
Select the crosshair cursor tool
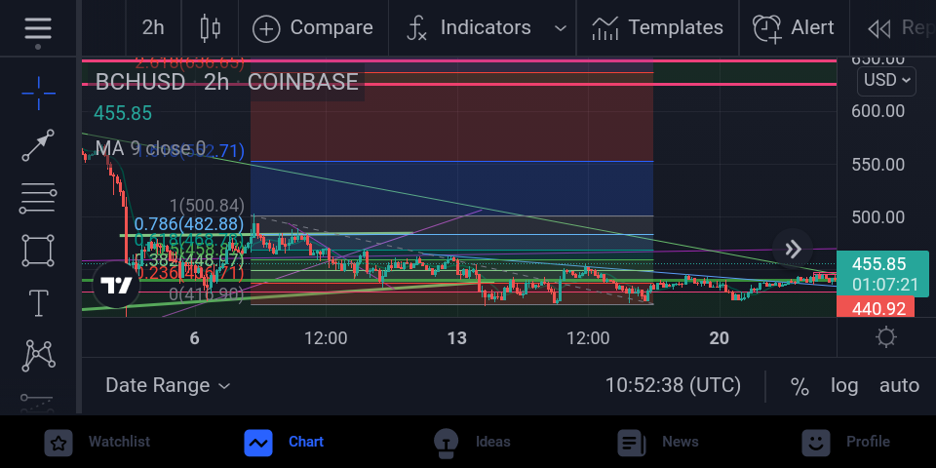tap(38, 94)
